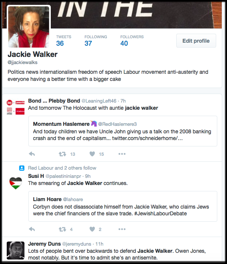Open the Following count tab

[x=96, y=40]
